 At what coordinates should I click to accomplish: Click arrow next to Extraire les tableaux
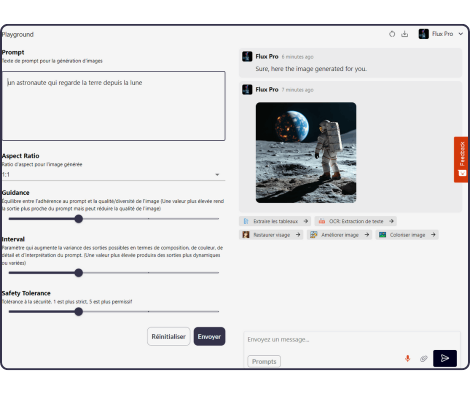click(x=305, y=221)
